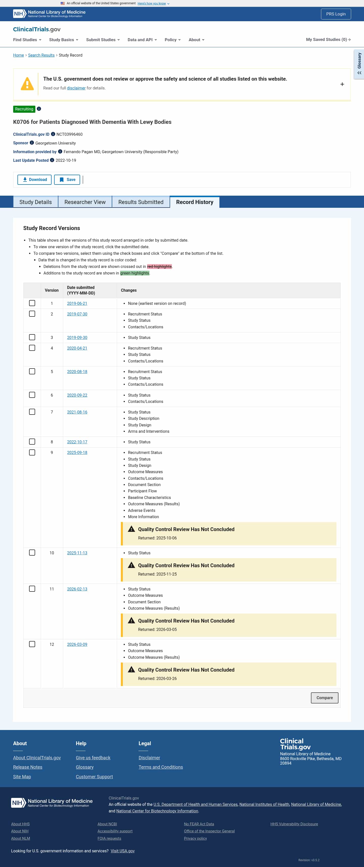Open the Glossary side panel
364x867 pixels.
[x=359, y=64]
